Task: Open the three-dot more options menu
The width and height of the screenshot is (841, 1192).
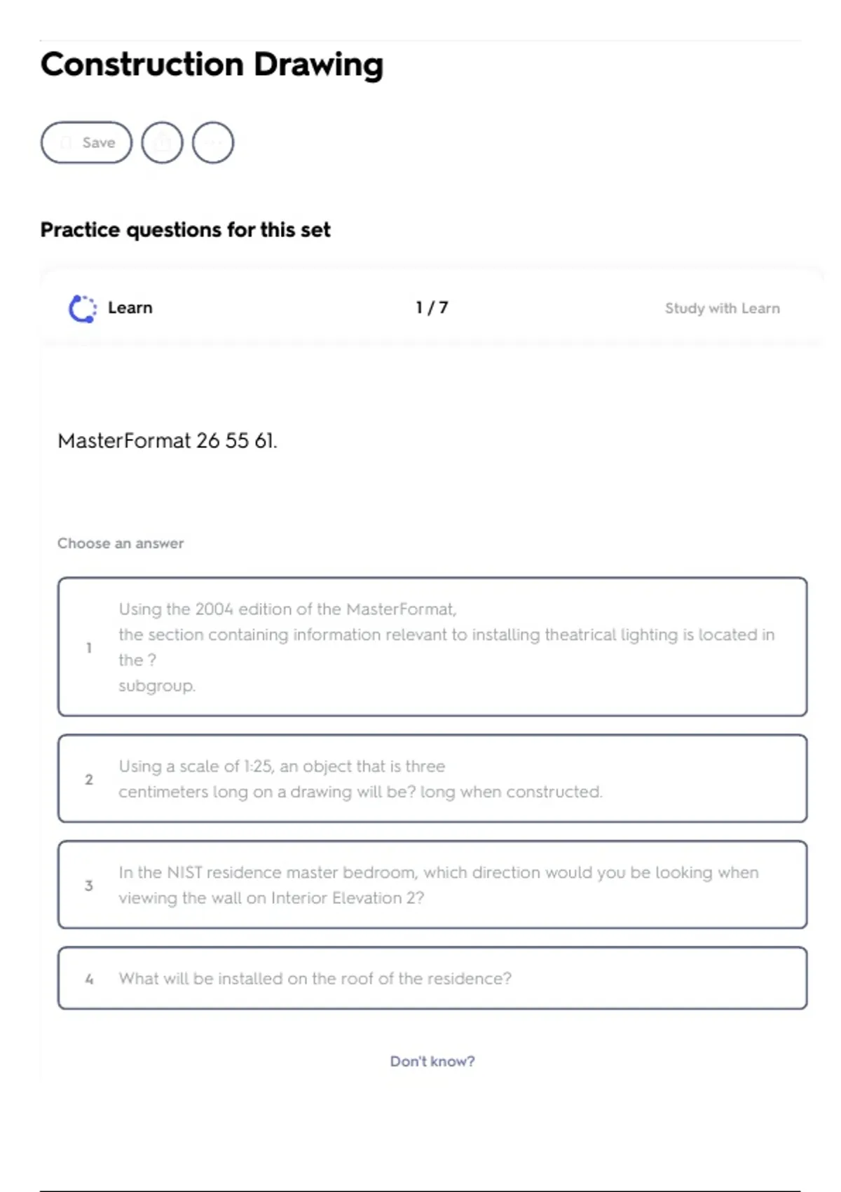Action: [x=213, y=143]
